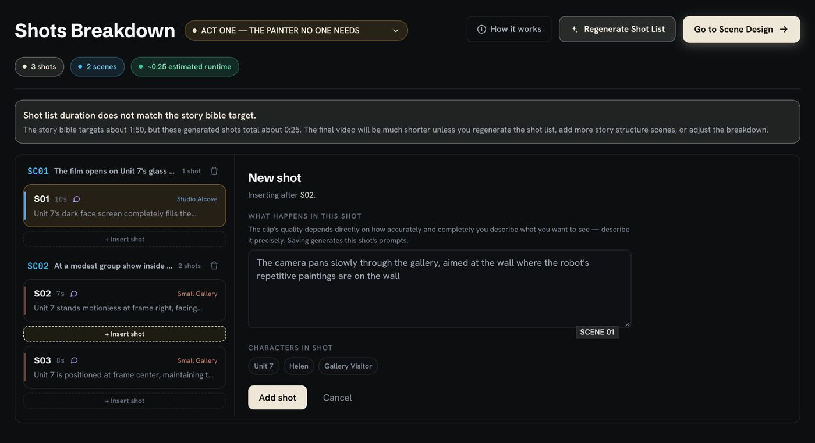Click the Add shot button
The image size is (815, 443).
(277, 398)
